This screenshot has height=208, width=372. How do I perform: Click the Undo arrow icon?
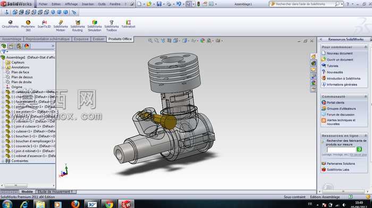pos(179,4)
